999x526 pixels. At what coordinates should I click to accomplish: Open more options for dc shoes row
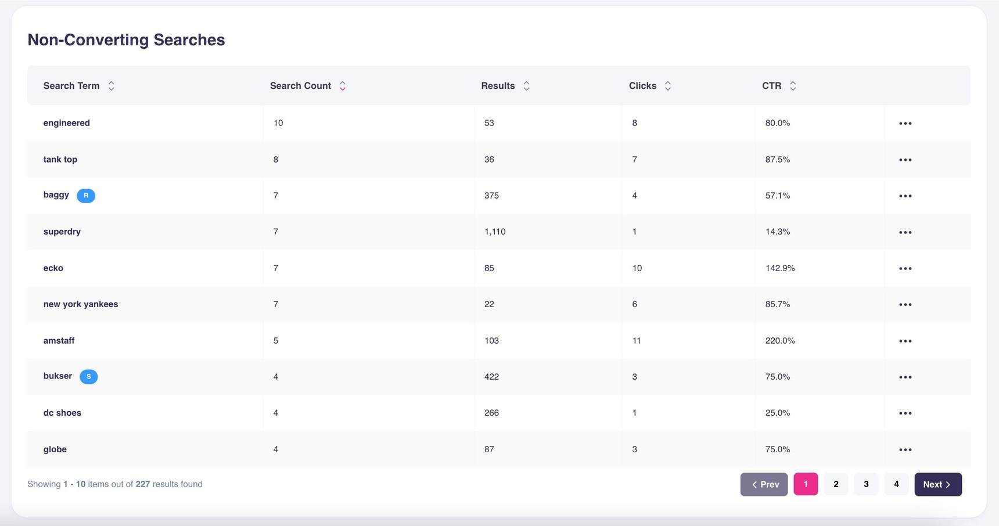point(905,413)
